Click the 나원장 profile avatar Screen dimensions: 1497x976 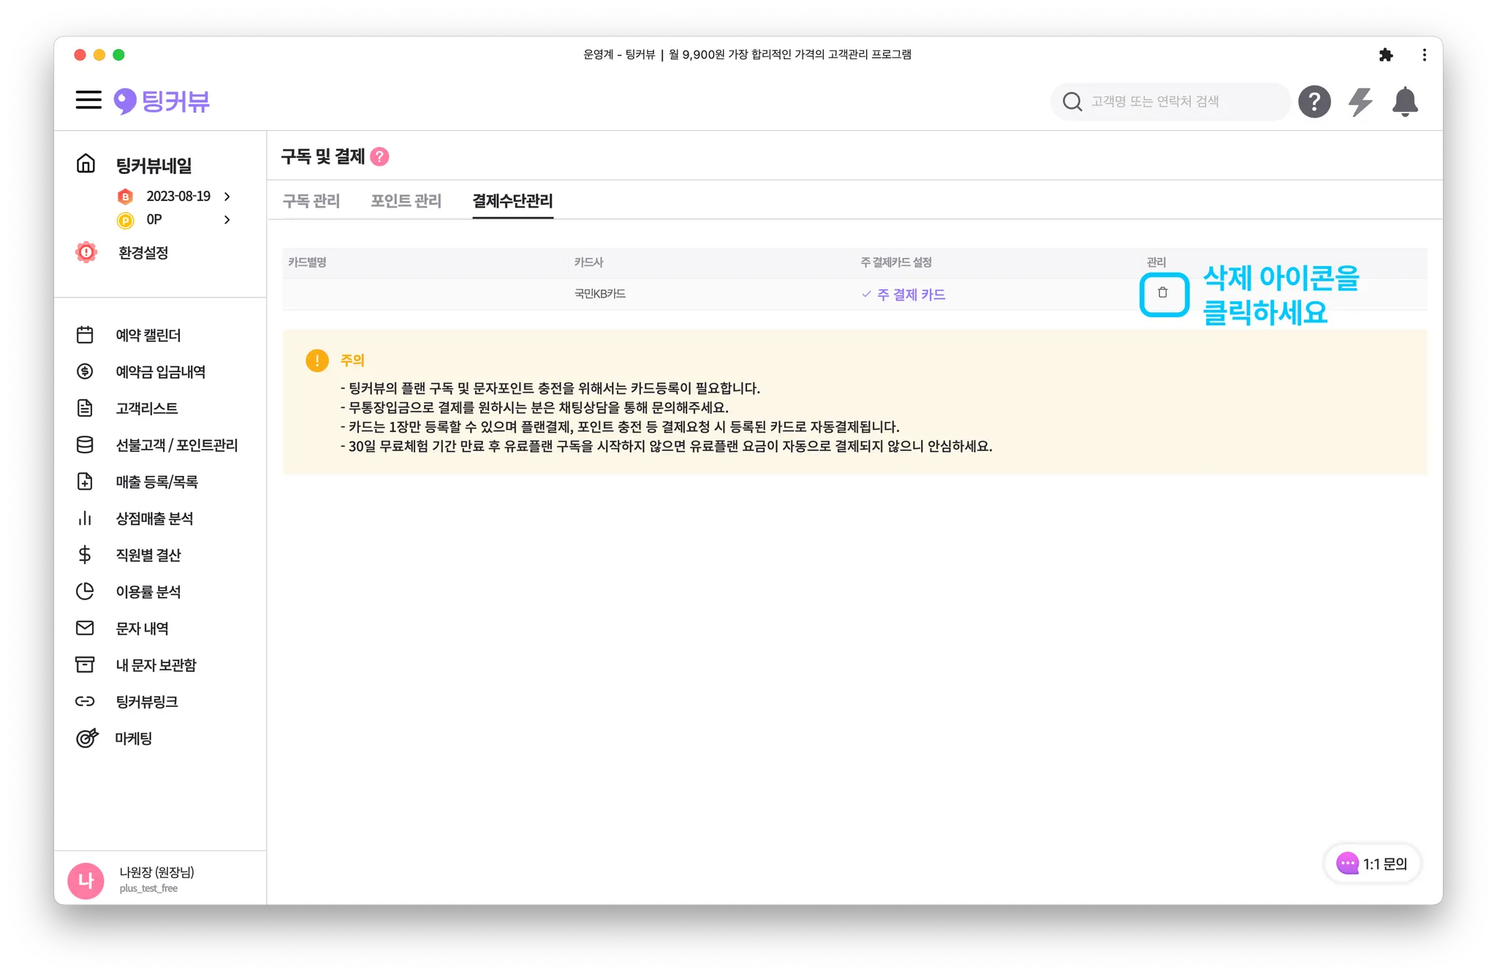tap(86, 880)
